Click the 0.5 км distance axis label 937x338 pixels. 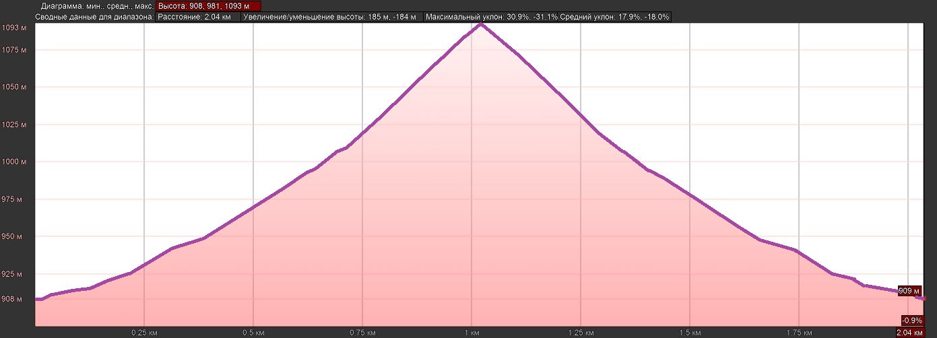click(x=253, y=333)
